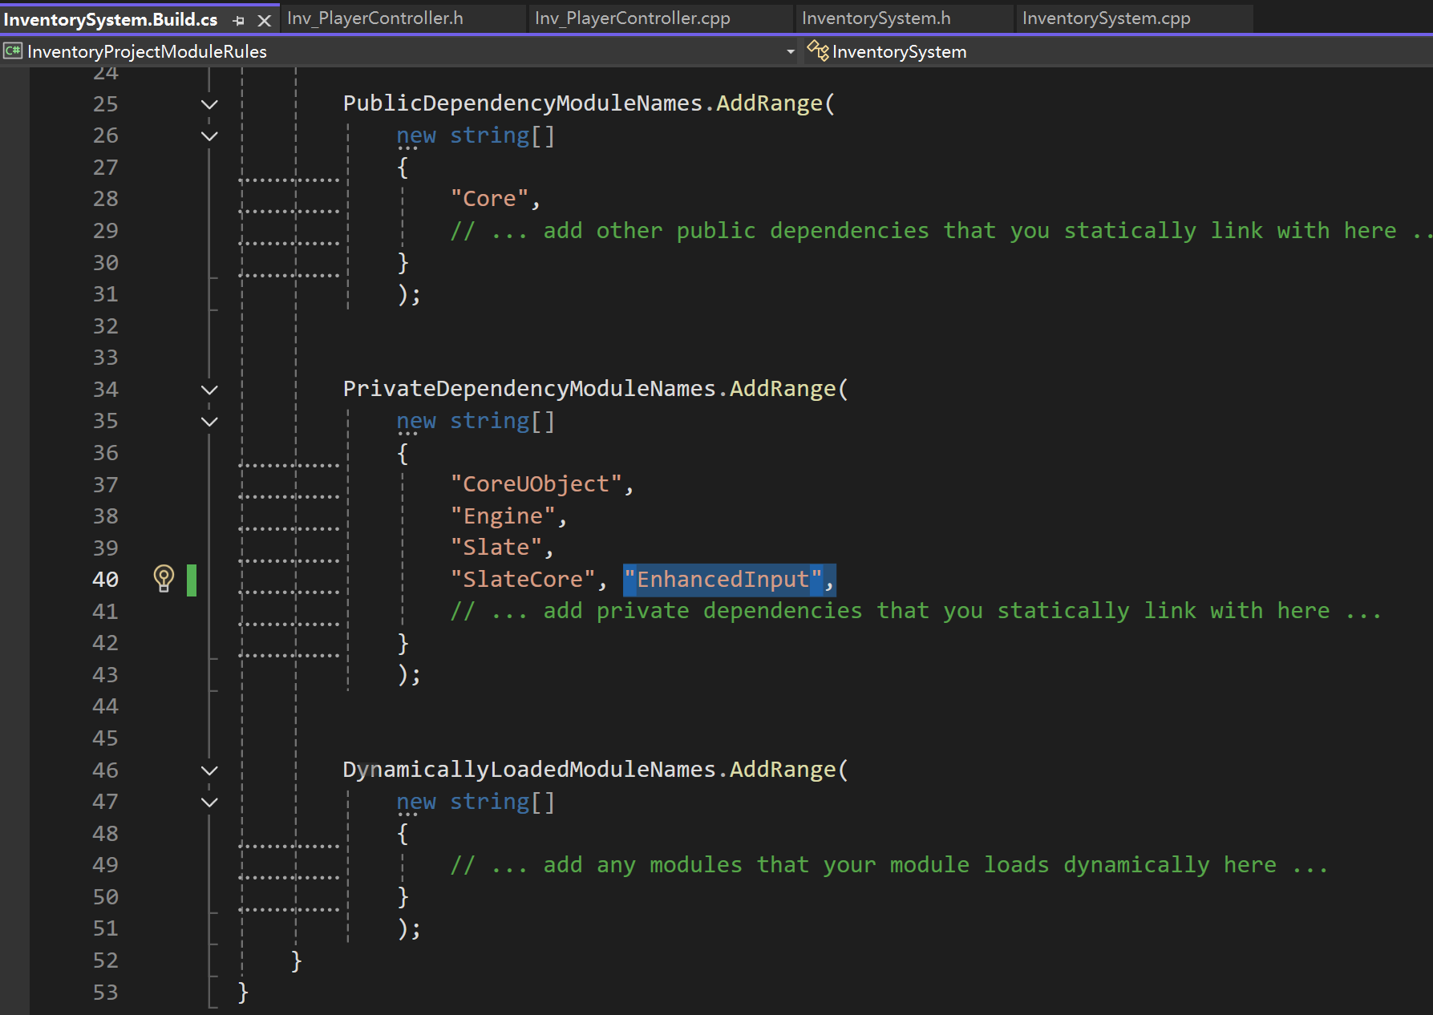The image size is (1433, 1015).
Task: Click PrivateDependencyModuleNames.AddRange call
Action: (596, 389)
